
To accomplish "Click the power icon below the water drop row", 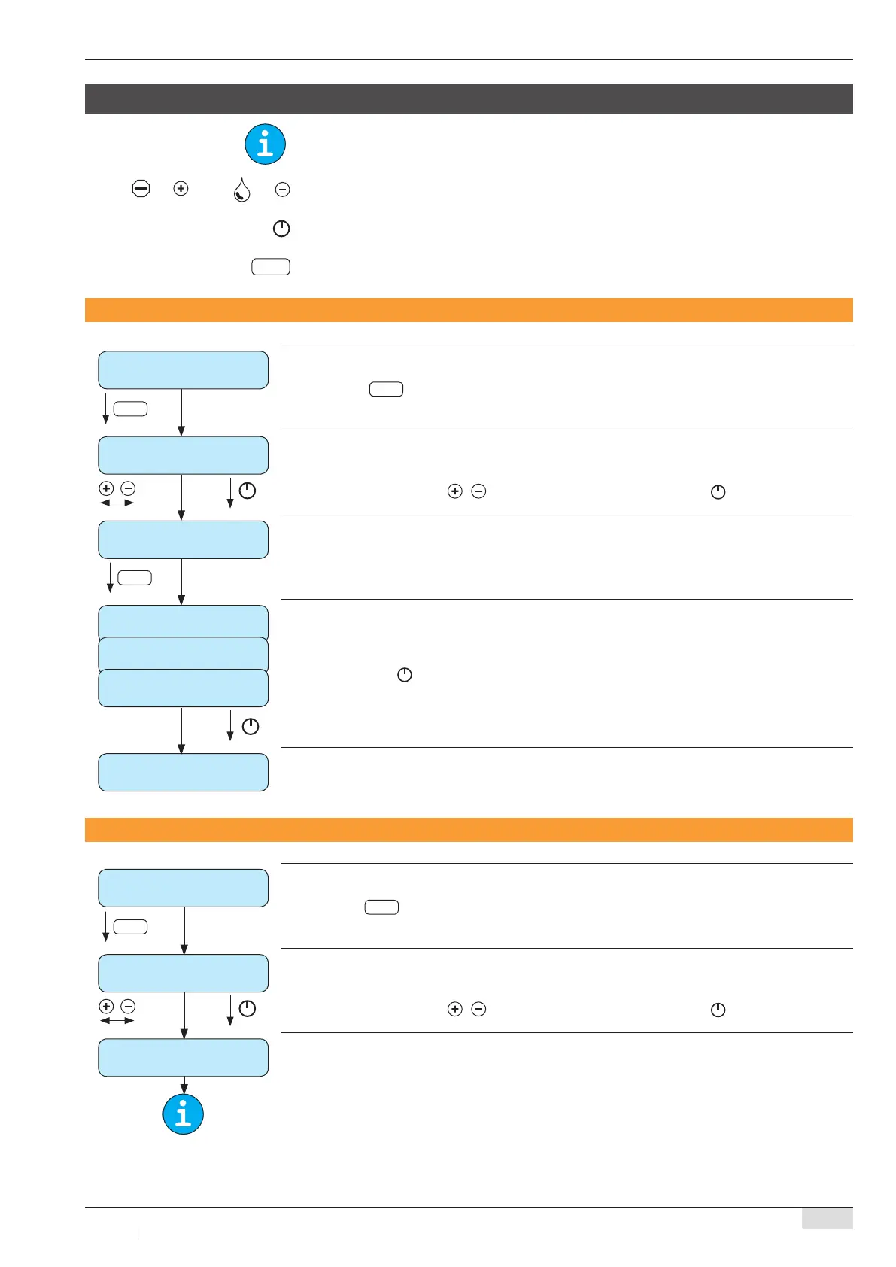I will pyautogui.click(x=281, y=229).
